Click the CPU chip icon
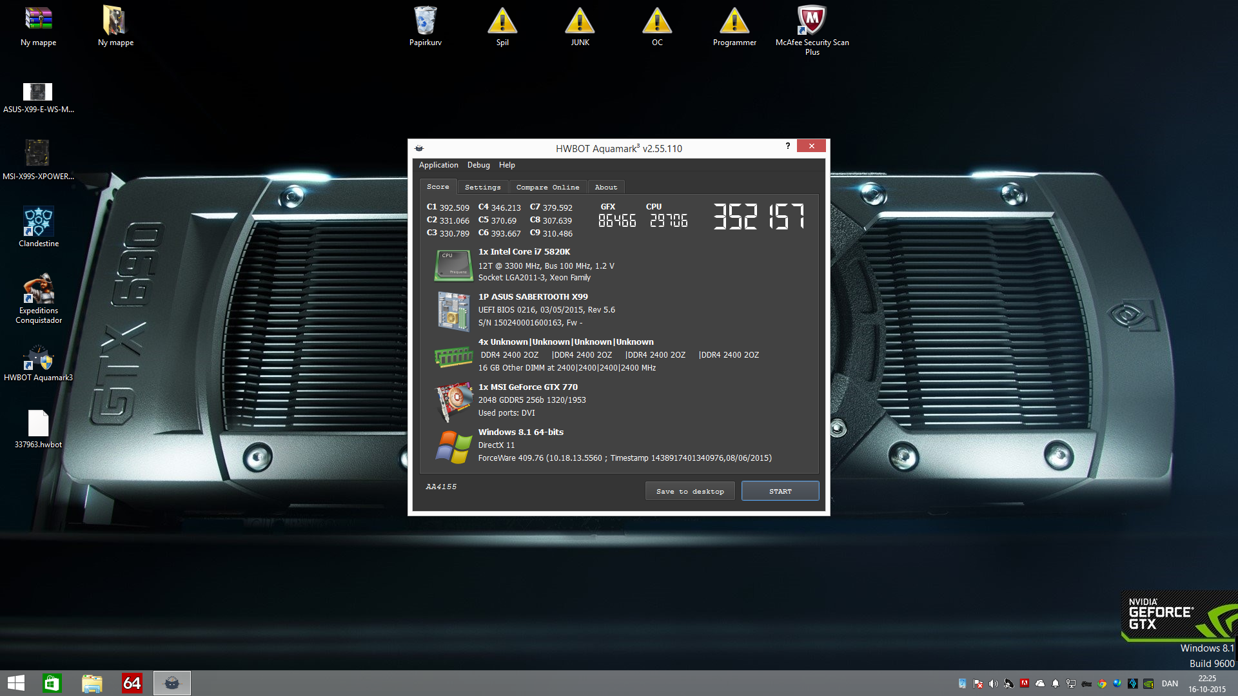The width and height of the screenshot is (1238, 696). [x=453, y=266]
